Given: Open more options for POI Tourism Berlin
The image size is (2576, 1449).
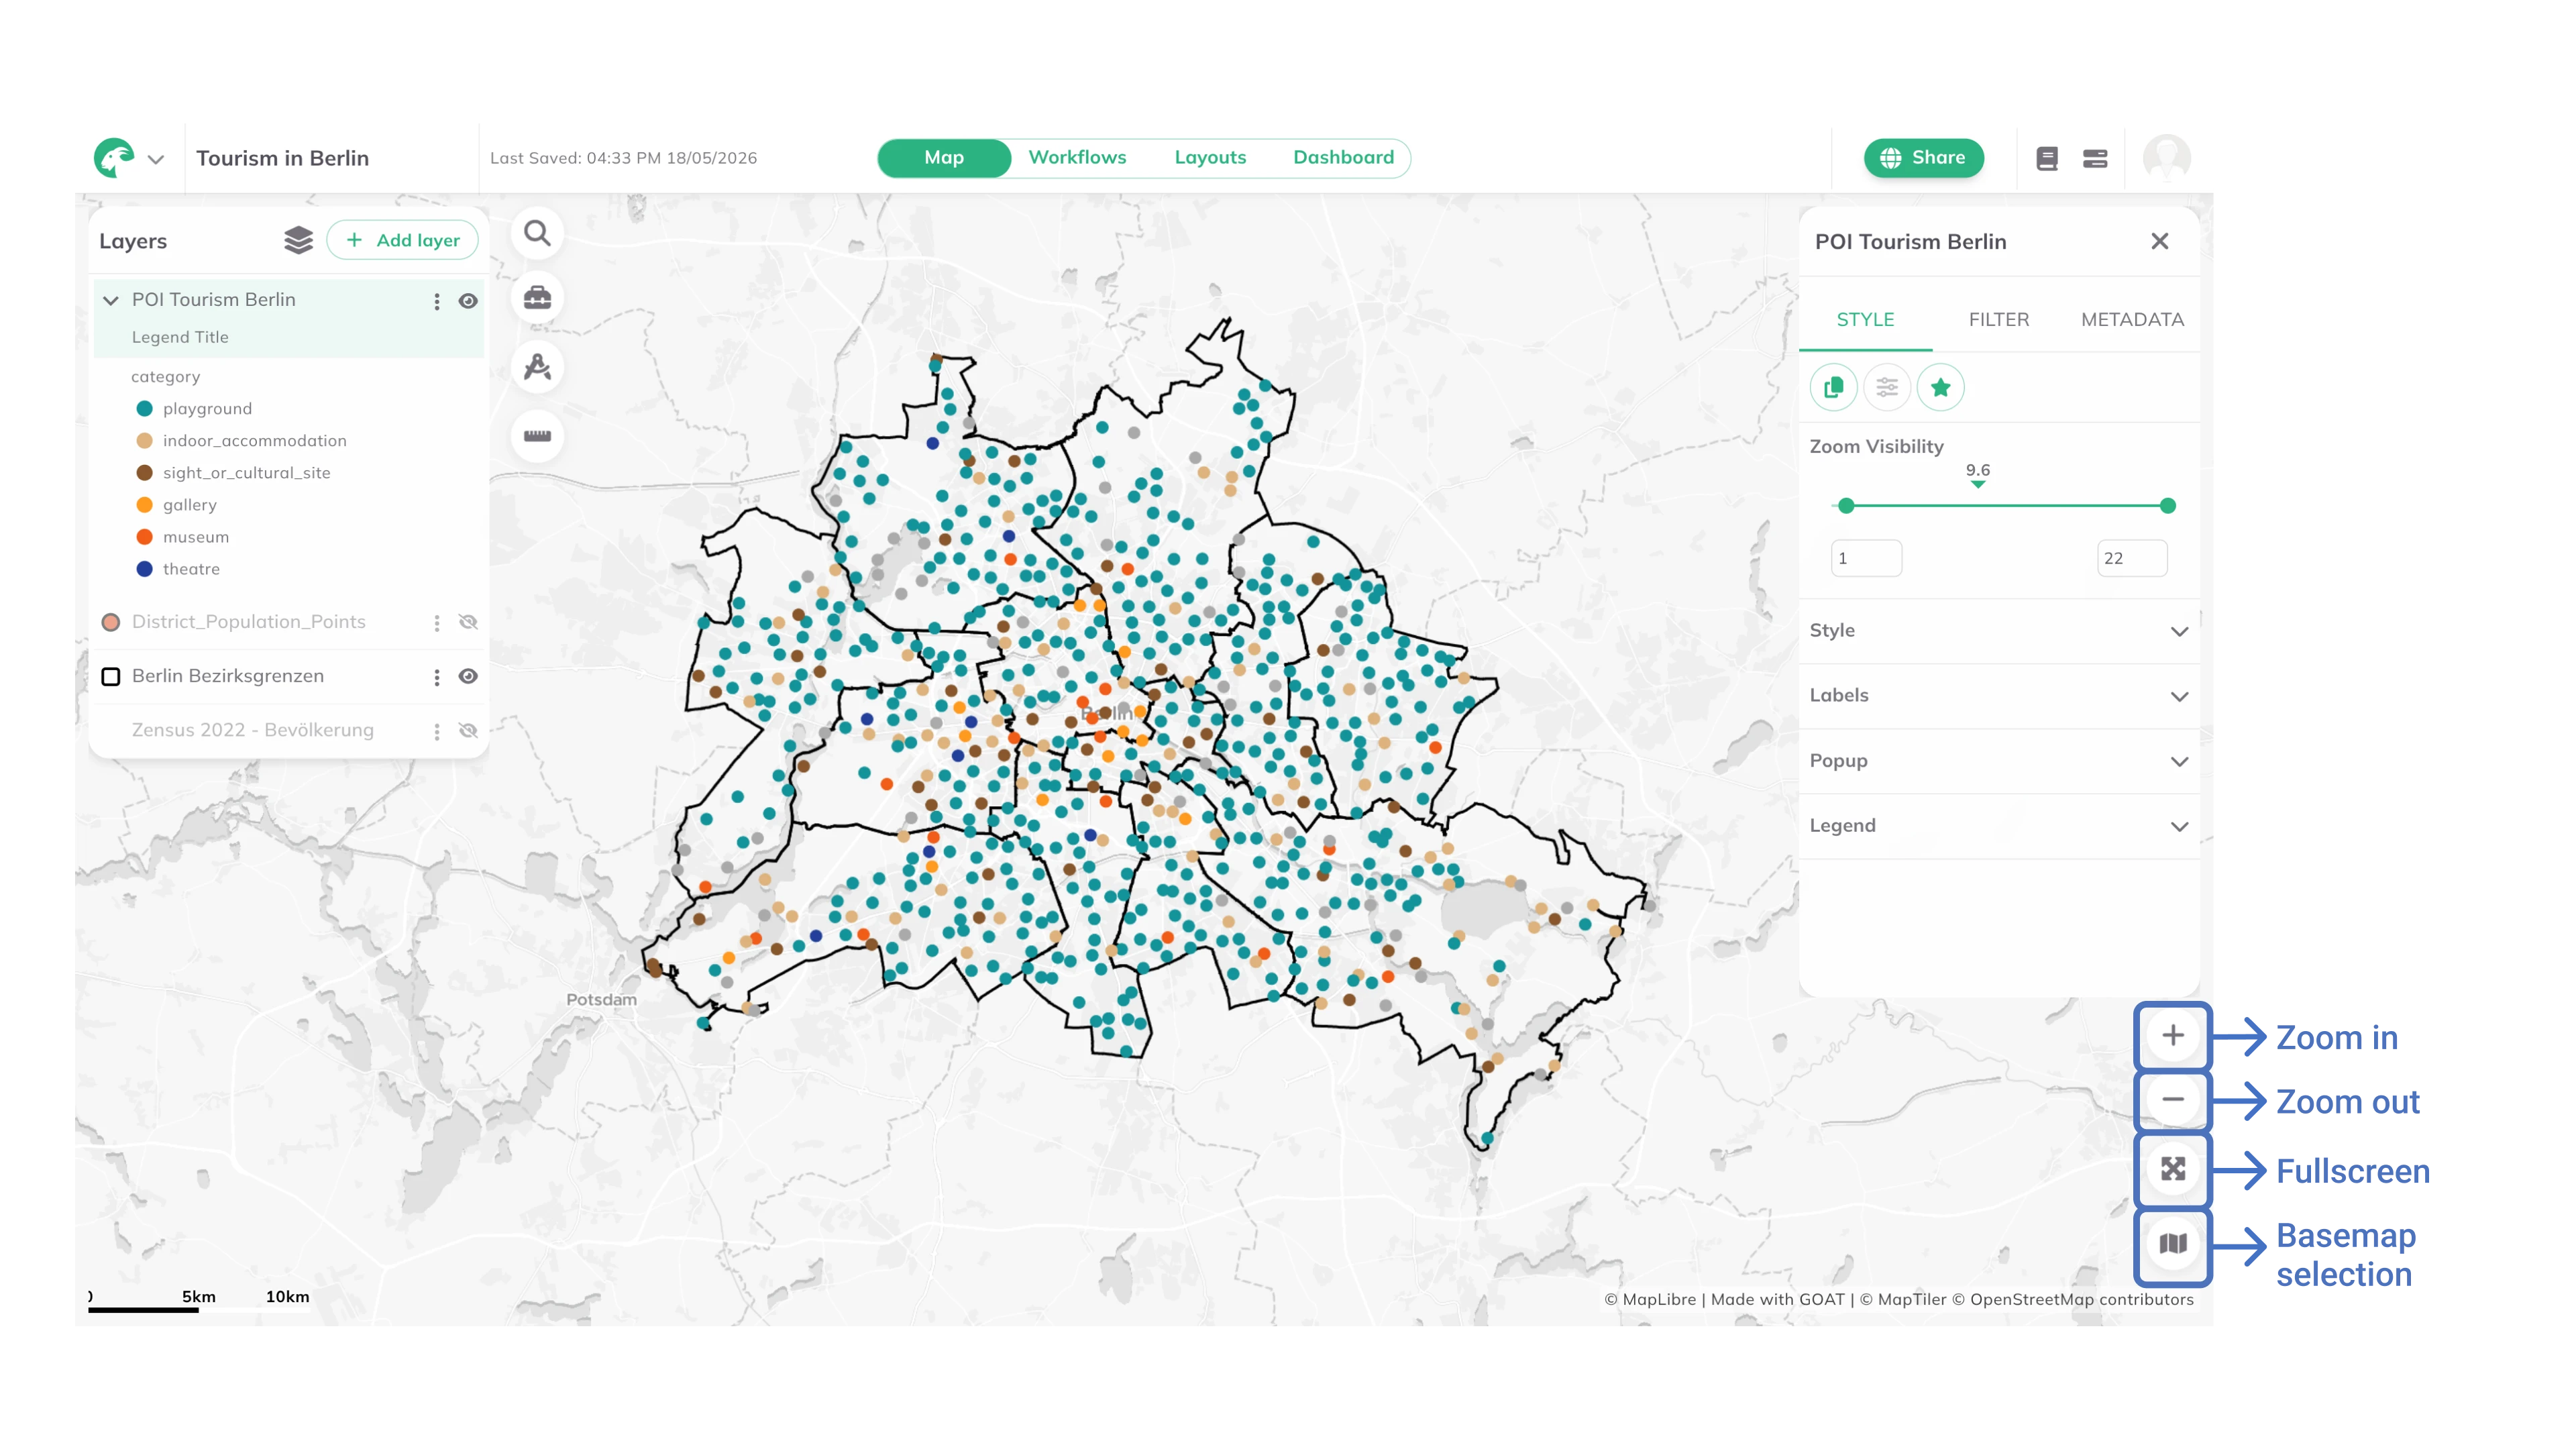Looking at the screenshot, I should 436,301.
